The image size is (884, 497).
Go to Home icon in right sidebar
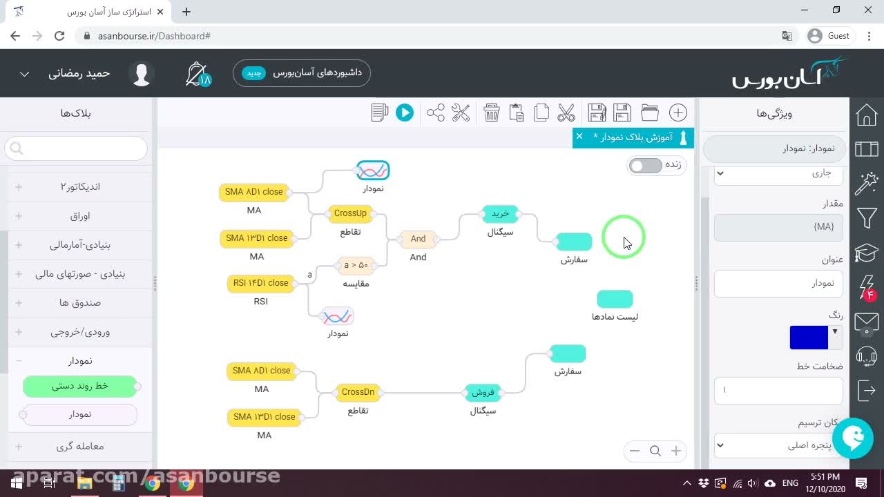[x=867, y=115]
